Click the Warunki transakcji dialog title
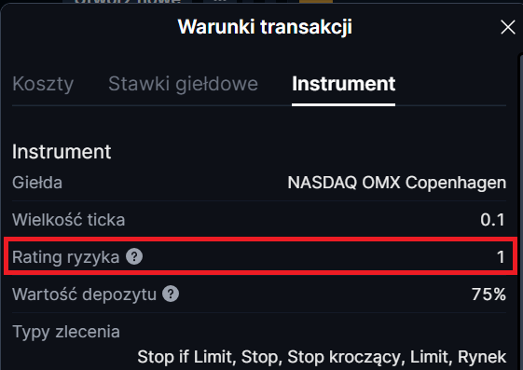Screen dimensions: 523x370 [x=265, y=27]
